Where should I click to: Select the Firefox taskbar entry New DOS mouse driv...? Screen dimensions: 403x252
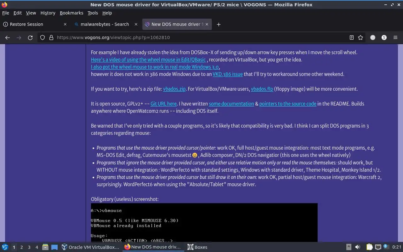coord(153,247)
